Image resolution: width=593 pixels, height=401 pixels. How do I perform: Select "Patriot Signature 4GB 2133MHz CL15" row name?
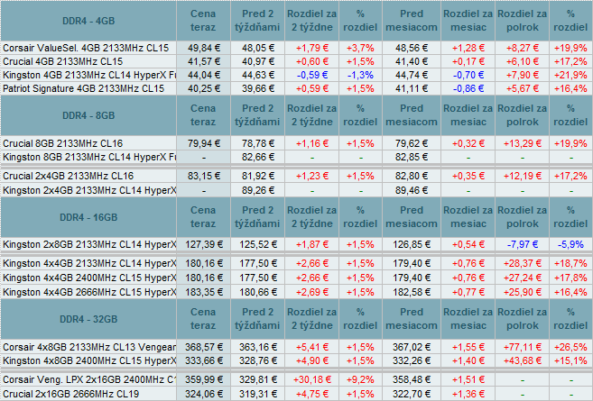pyautogui.click(x=84, y=88)
